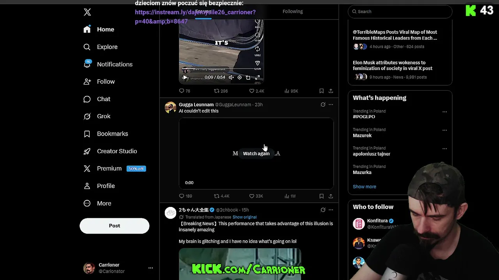The width and height of the screenshot is (499, 280).
Task: Switch to the Following tab
Action: coord(293,11)
